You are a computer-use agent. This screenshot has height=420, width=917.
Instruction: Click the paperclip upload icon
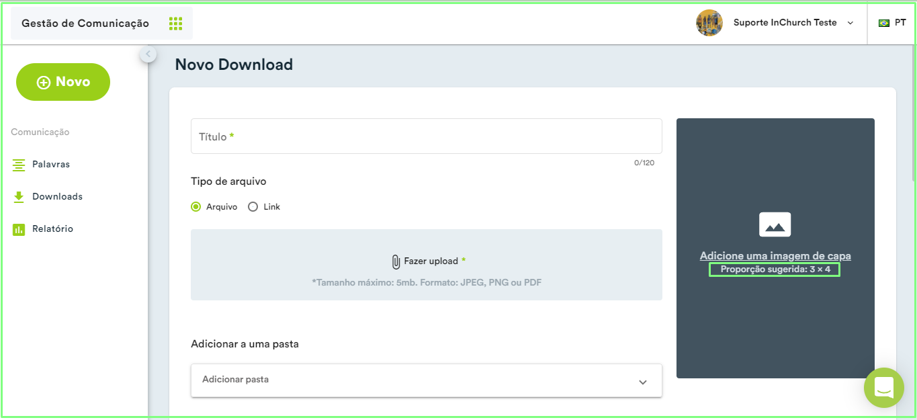click(x=396, y=261)
